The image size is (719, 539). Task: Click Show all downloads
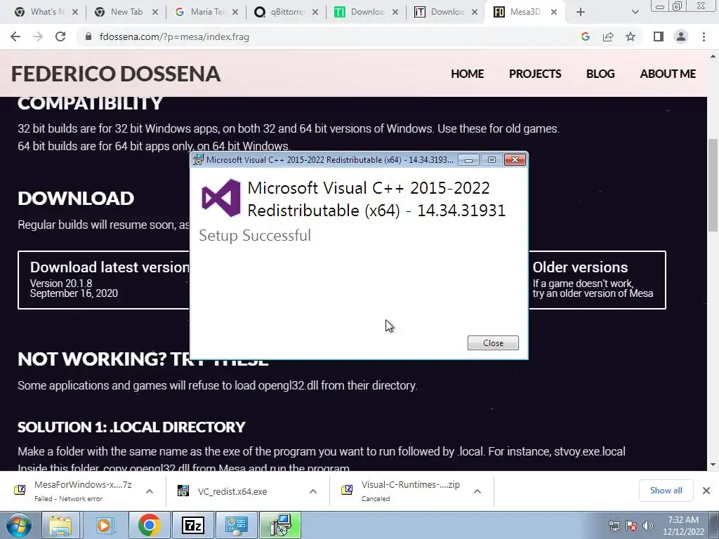coord(666,491)
